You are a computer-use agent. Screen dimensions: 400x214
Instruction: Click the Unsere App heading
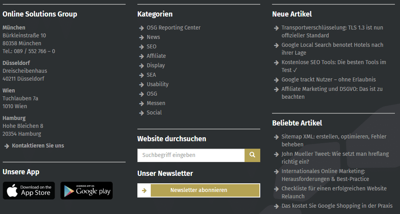pos(21,172)
